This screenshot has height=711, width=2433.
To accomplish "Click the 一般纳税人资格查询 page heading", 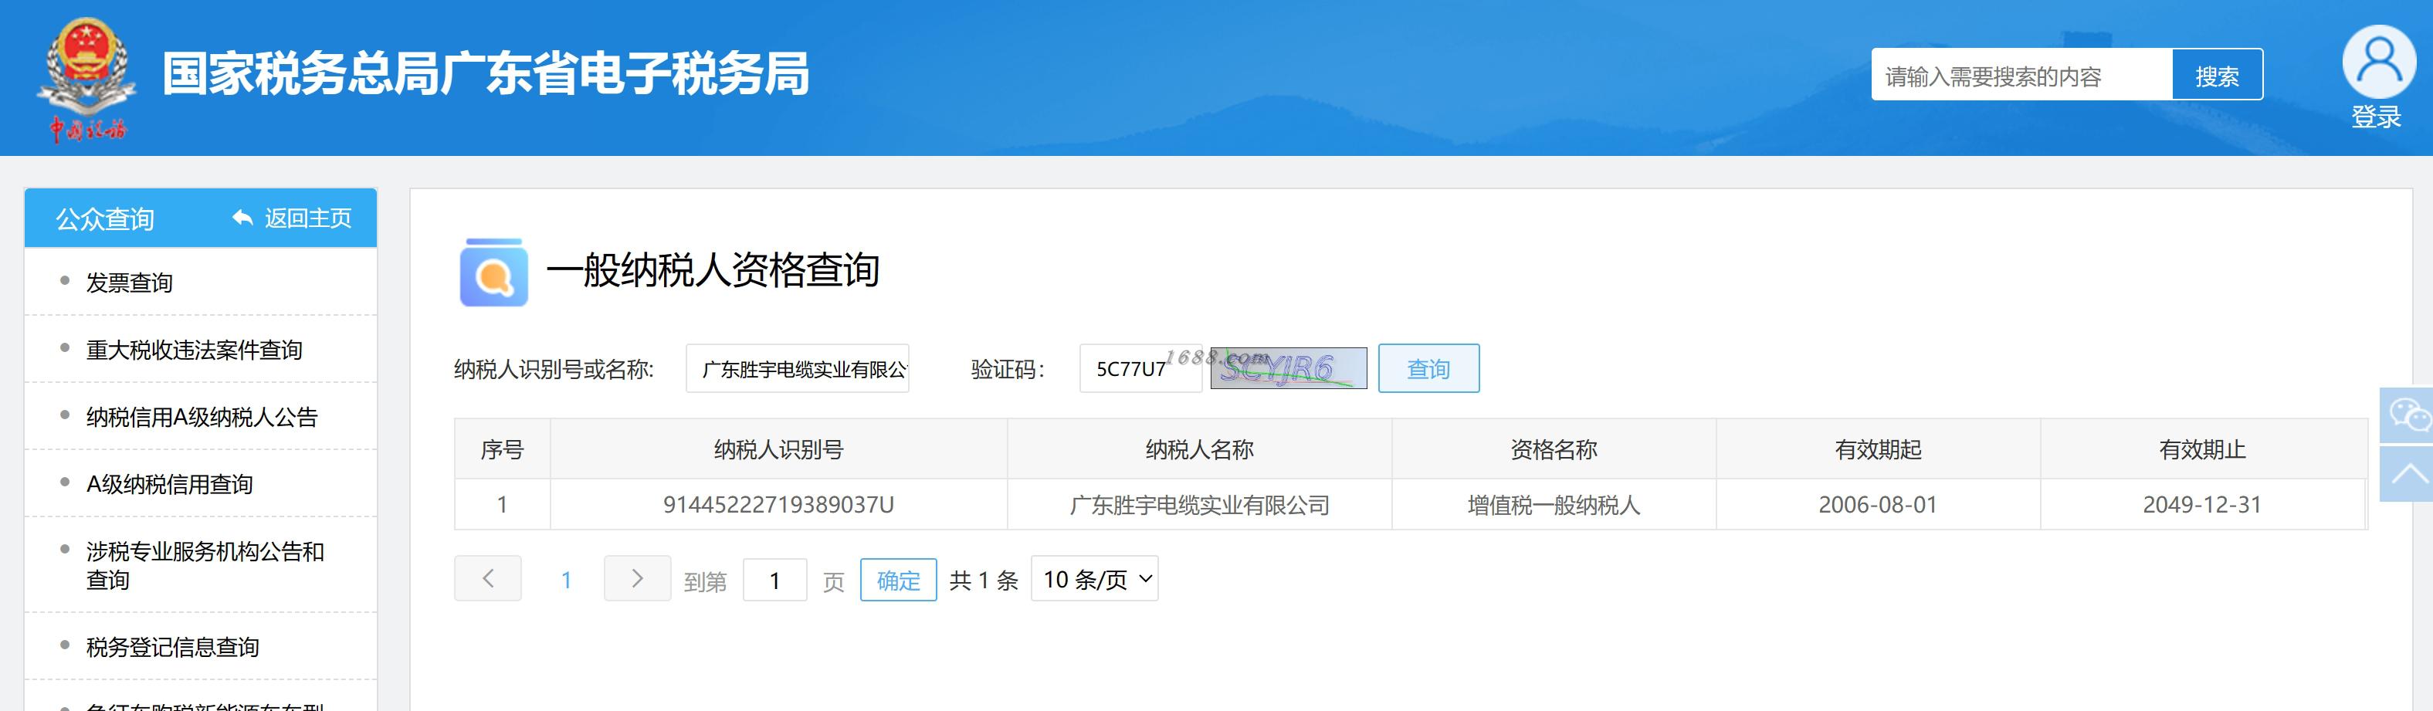I will pyautogui.click(x=713, y=270).
